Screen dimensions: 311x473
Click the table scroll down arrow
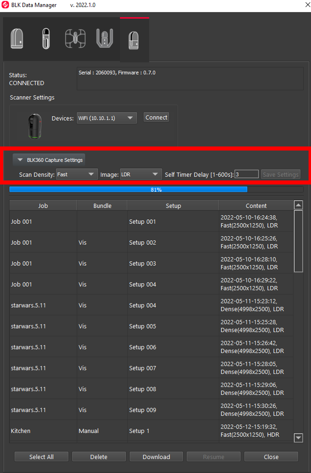(x=298, y=437)
